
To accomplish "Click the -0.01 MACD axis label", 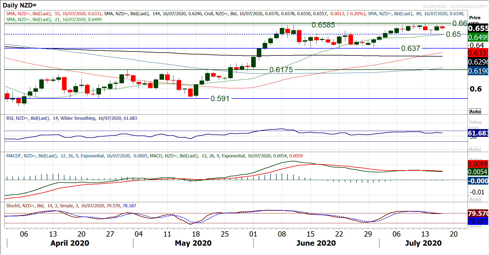I will (x=477, y=192).
